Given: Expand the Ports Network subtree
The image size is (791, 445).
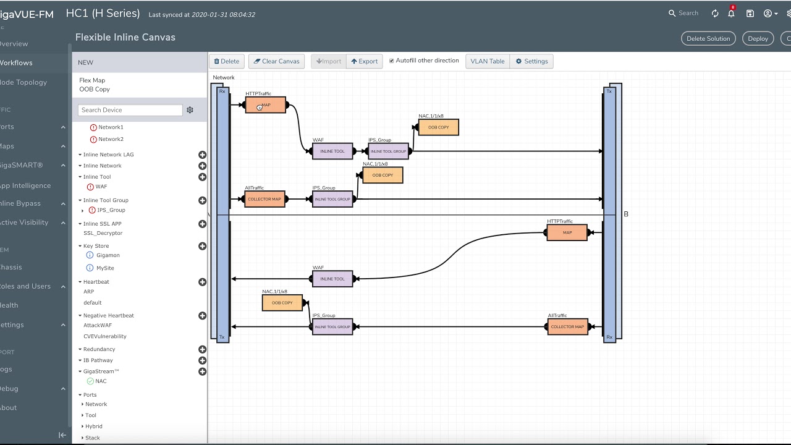Looking at the screenshot, I should click(83, 404).
